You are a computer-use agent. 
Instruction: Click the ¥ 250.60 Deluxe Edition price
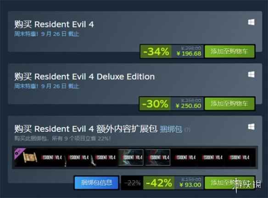[x=189, y=106]
